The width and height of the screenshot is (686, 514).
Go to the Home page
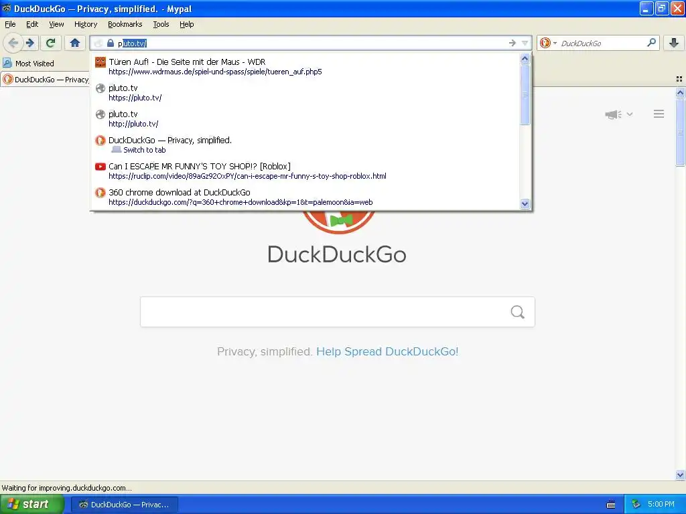[x=75, y=43]
